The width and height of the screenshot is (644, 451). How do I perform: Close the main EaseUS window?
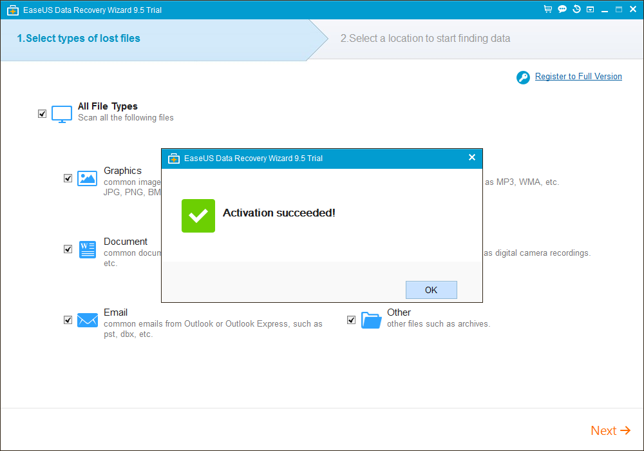coord(633,9)
